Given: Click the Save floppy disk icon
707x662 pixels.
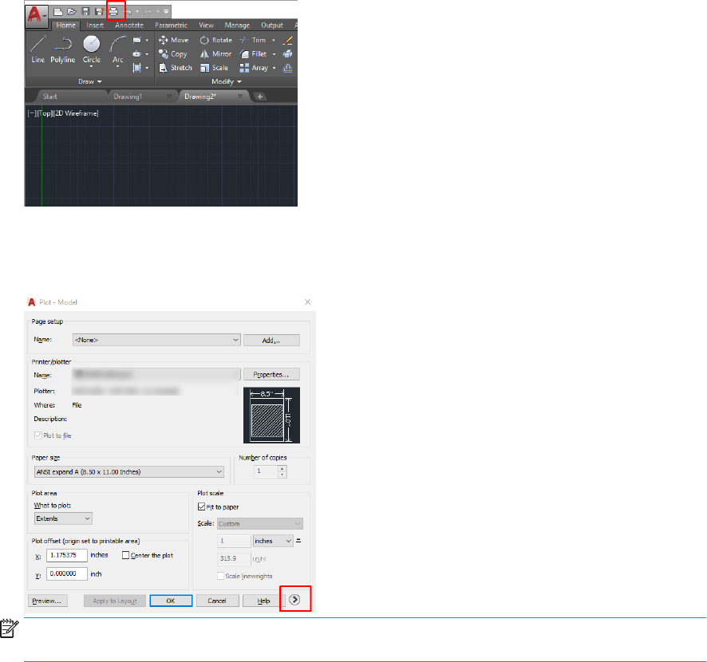Looking at the screenshot, I should click(85, 12).
